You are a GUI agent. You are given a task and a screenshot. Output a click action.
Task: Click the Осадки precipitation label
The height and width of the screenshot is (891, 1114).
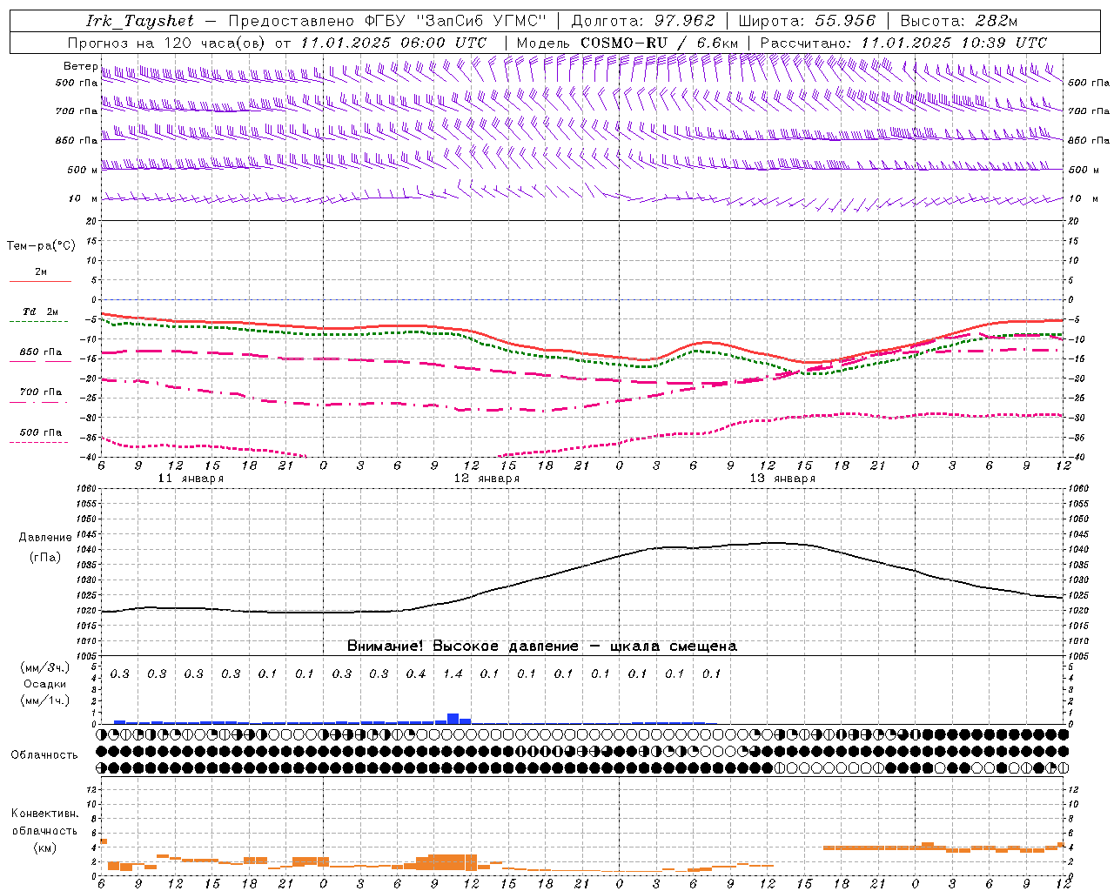[45, 685]
